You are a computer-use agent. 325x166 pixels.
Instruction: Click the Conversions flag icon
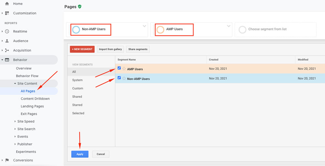[x=7, y=160]
